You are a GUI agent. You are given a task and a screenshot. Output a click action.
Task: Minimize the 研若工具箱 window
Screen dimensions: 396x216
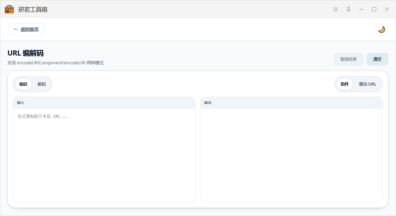361,10
